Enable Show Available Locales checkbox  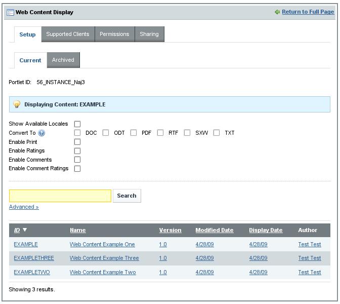point(77,124)
